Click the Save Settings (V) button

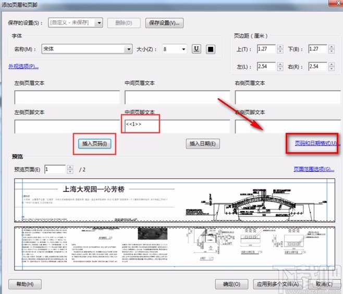tap(164, 23)
